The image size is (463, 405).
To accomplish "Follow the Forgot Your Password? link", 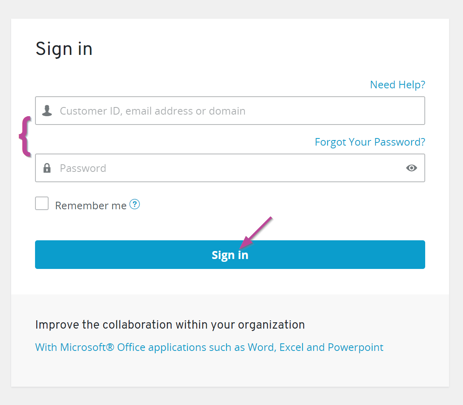I will (370, 142).
